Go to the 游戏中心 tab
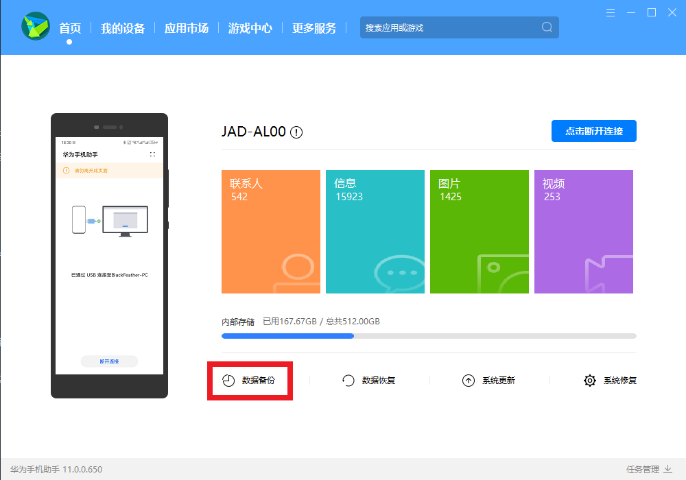 [x=250, y=28]
